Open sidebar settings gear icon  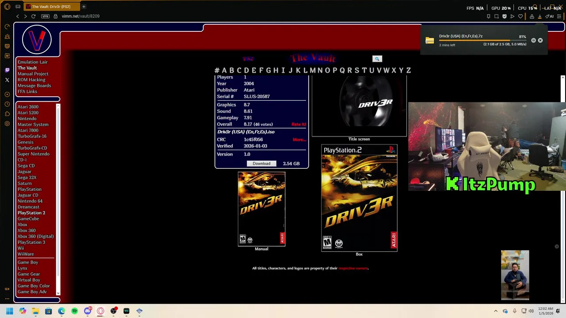coord(7,124)
